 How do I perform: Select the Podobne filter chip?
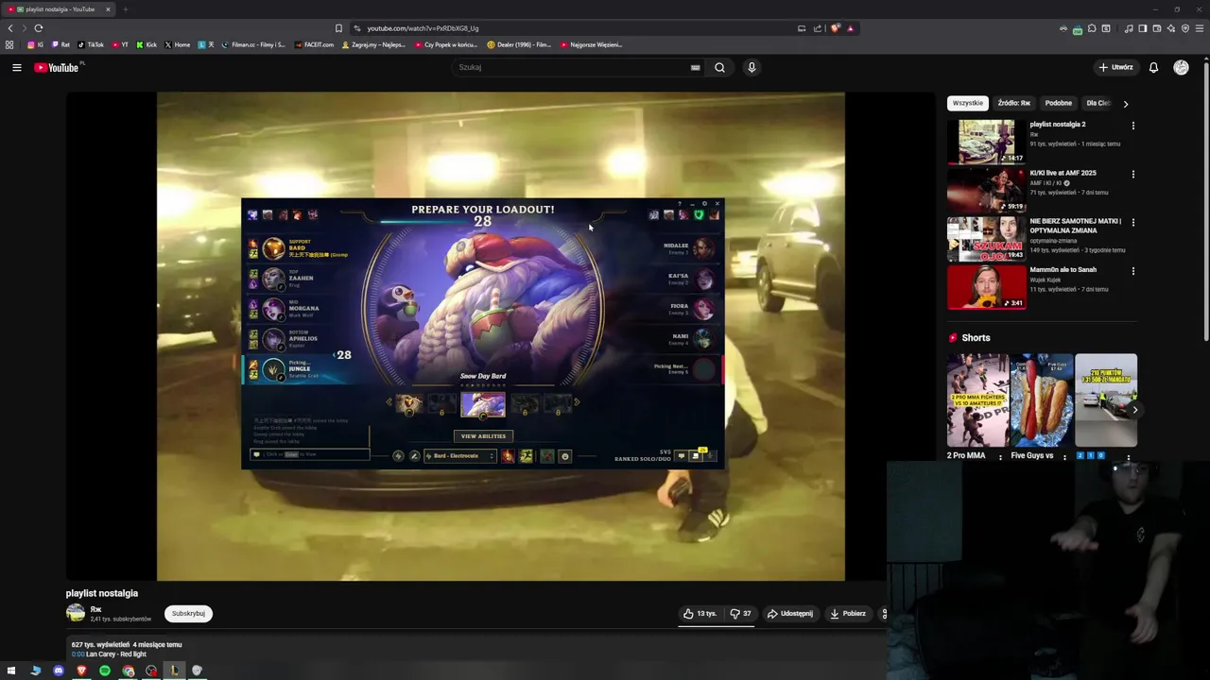click(x=1058, y=103)
